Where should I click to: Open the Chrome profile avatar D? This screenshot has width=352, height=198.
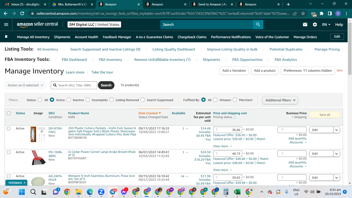click(338, 13)
